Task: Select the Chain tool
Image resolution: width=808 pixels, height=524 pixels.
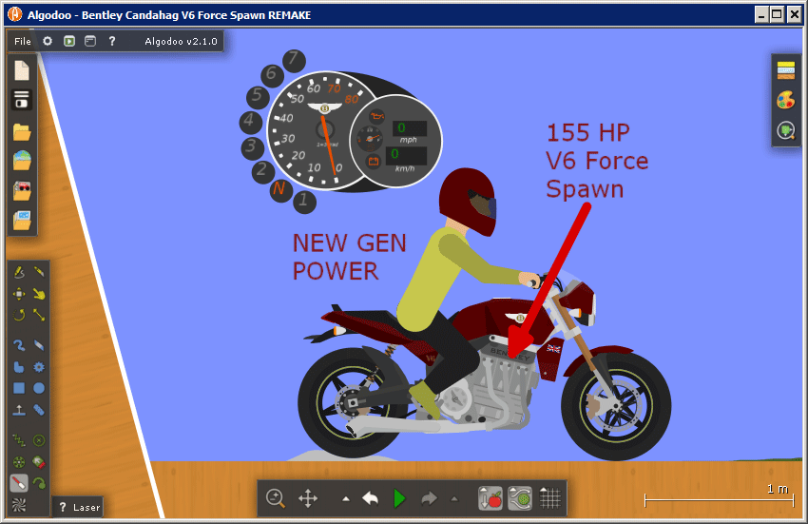Action: (39, 410)
